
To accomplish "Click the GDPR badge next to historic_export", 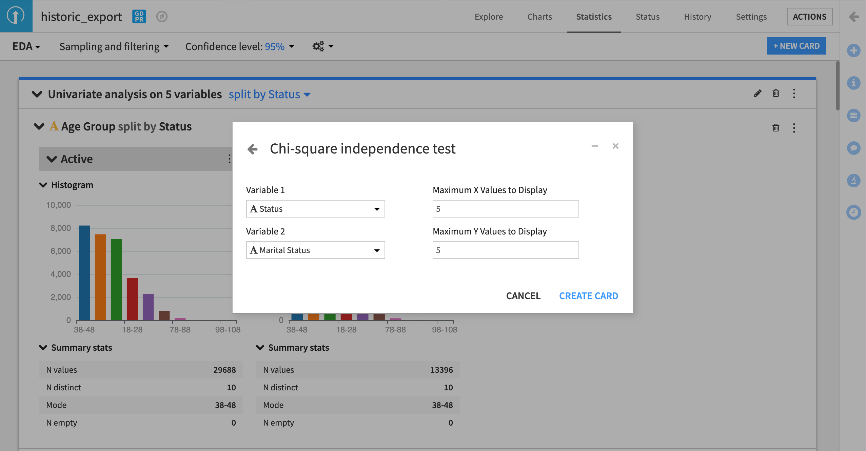I will [138, 16].
